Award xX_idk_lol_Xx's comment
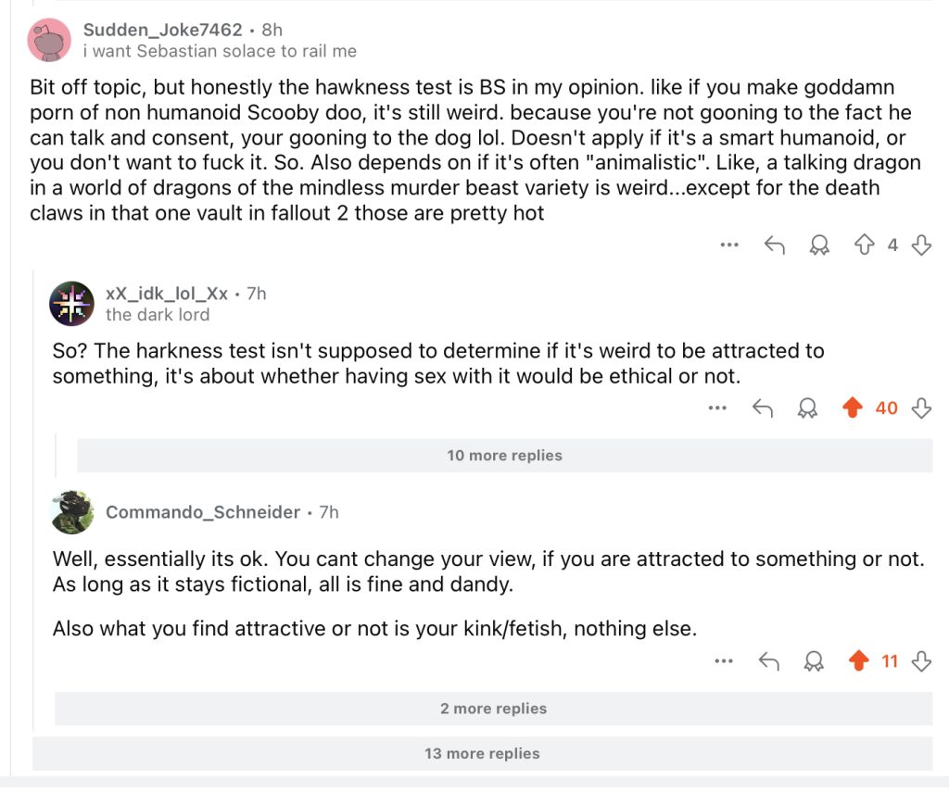949x791 pixels. [808, 408]
